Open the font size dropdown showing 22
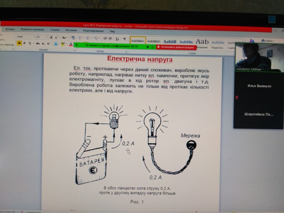Image resolution: width=284 pixels, height=213 pixels. (x=47, y=37)
